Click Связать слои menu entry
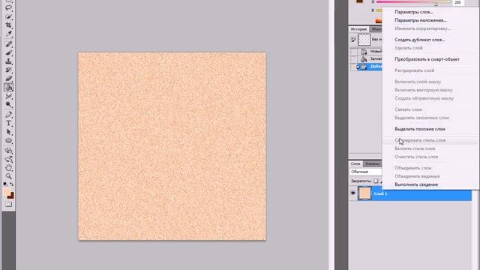Screen dimensions: 480x270 [408, 109]
